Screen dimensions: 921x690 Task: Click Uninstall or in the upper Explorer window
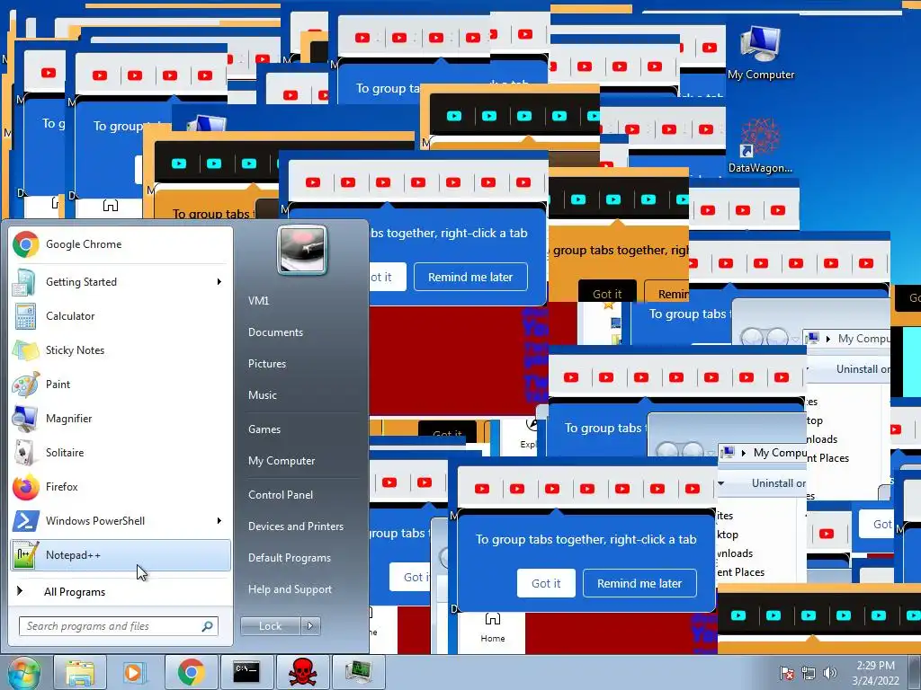click(863, 369)
